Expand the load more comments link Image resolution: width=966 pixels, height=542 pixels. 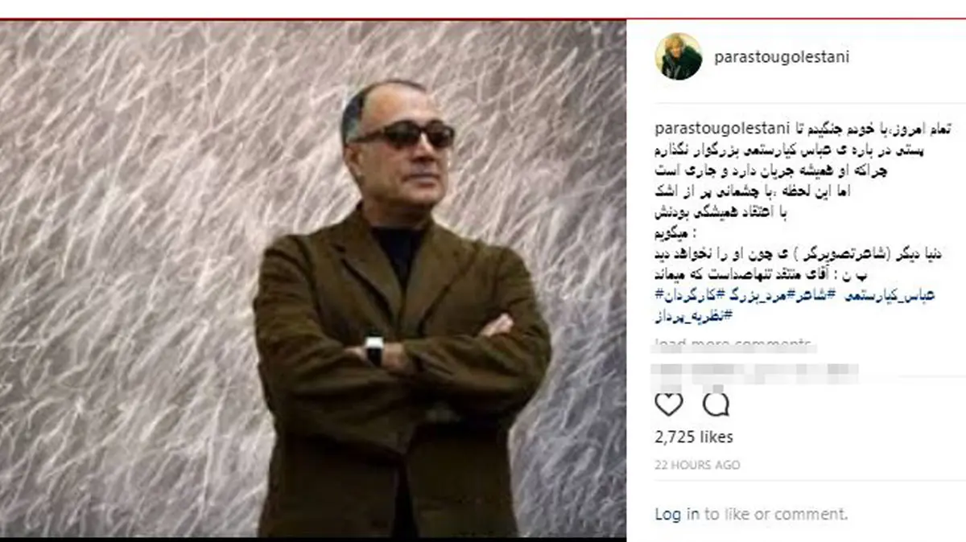pyautogui.click(x=733, y=344)
